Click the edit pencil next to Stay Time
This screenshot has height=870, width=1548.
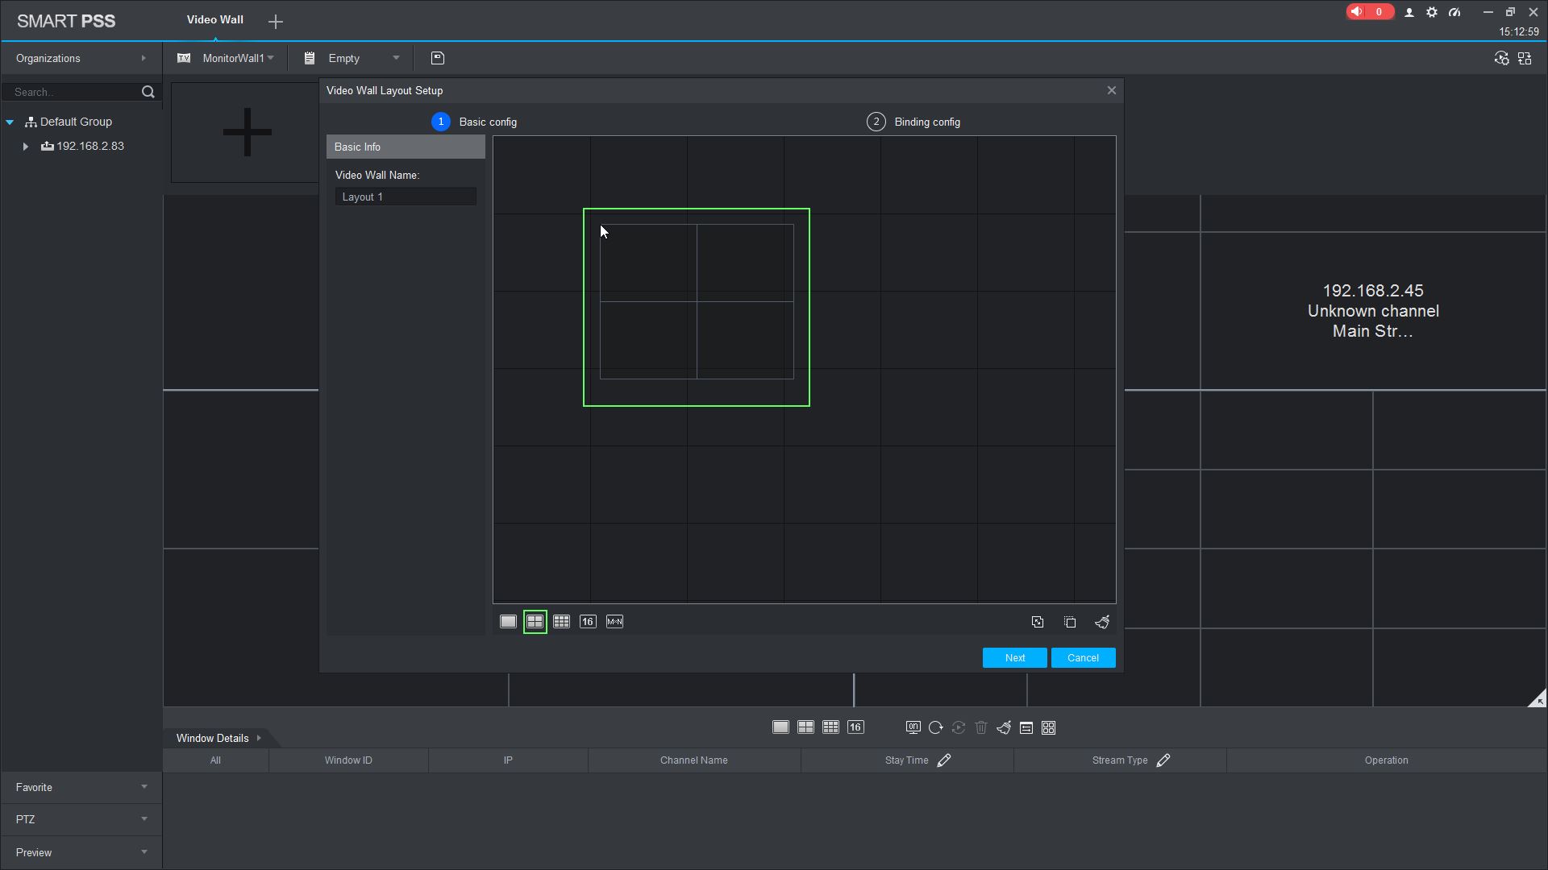tap(944, 760)
